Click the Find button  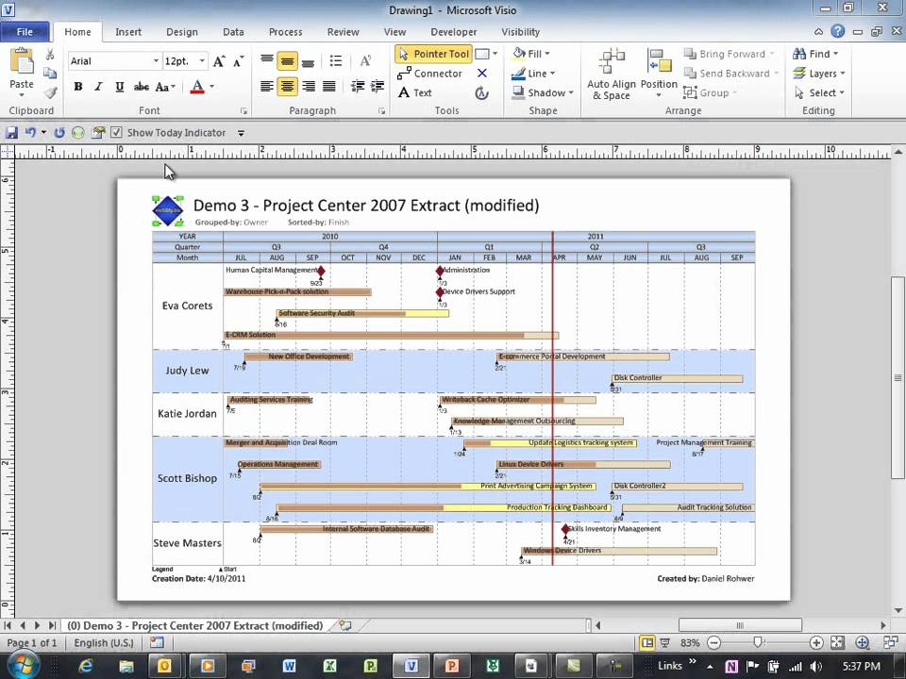pos(815,54)
